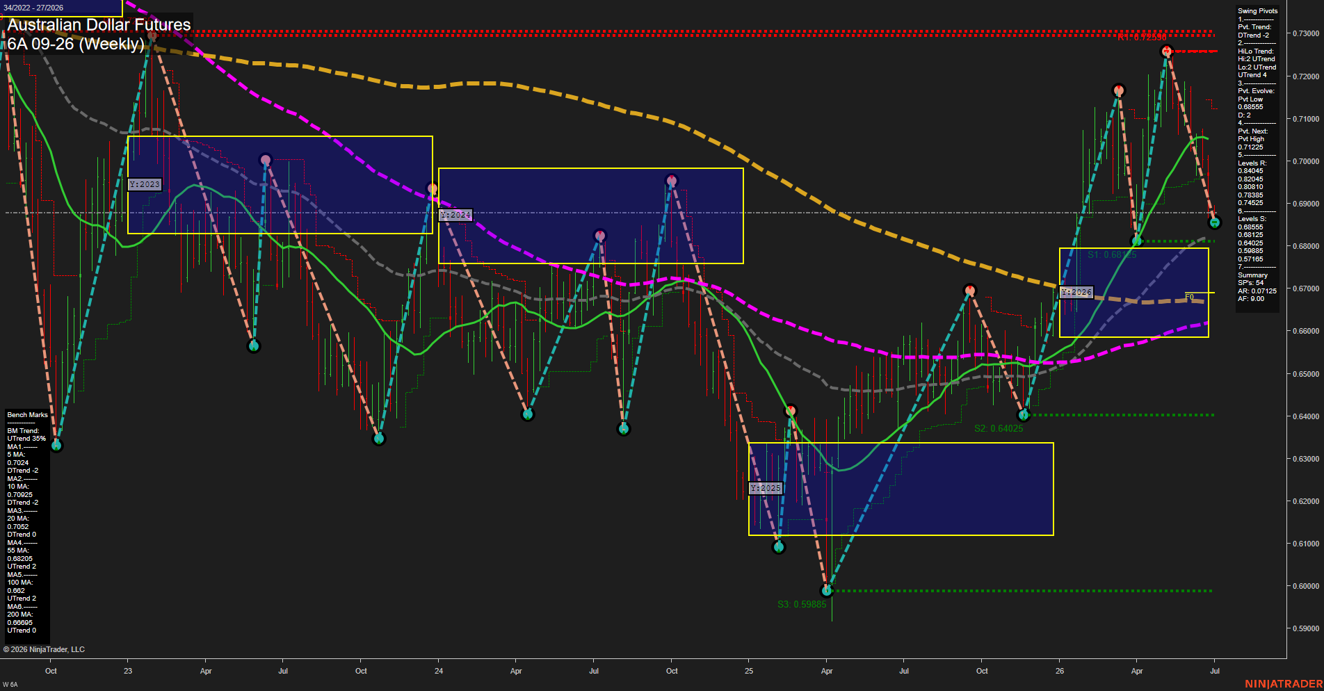The image size is (1324, 691).
Task: Click the F0 marker in the 2026 box
Action: click(x=1189, y=297)
